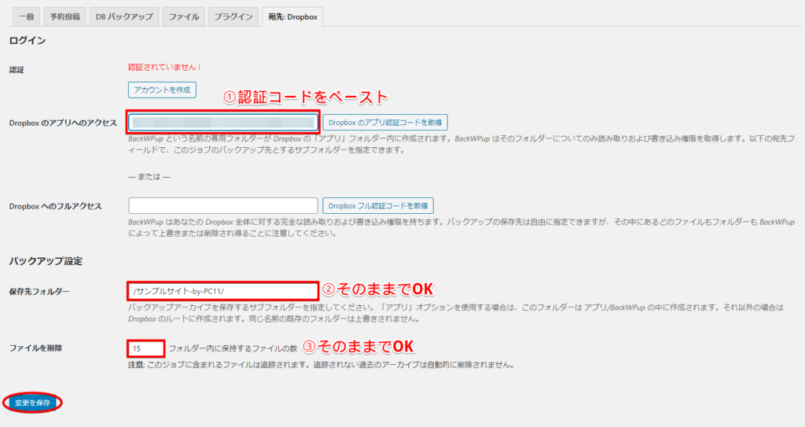This screenshot has height=427, width=805.
Task: Open the 予約投稿 tab
Action: click(64, 17)
